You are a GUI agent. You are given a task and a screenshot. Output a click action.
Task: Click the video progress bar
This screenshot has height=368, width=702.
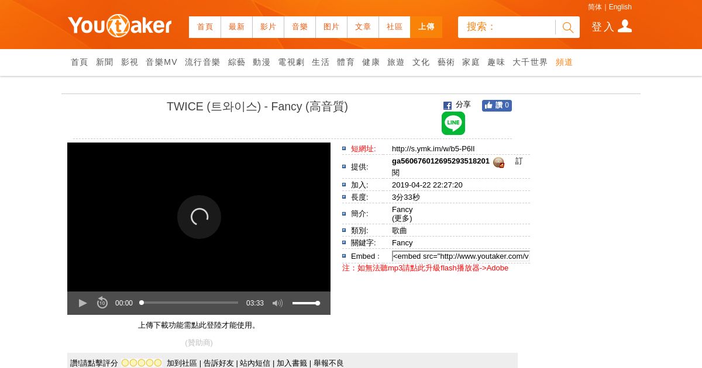190,303
